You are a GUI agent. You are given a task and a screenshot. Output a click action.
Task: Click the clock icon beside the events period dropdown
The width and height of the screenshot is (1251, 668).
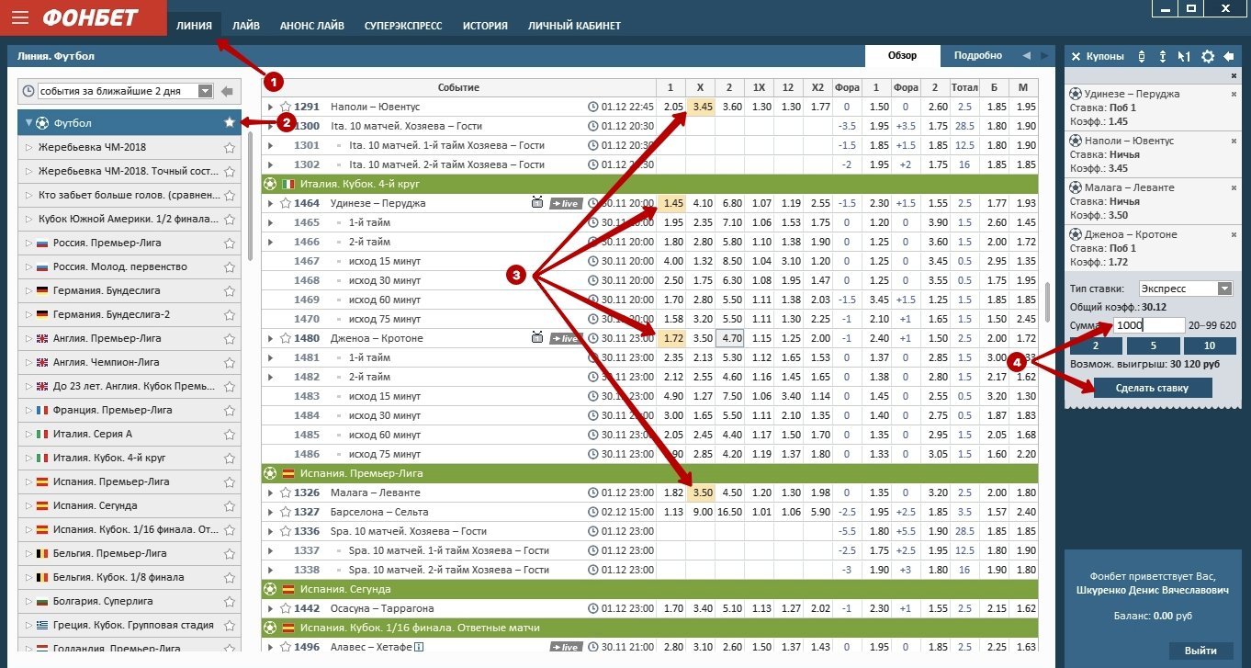tap(28, 91)
